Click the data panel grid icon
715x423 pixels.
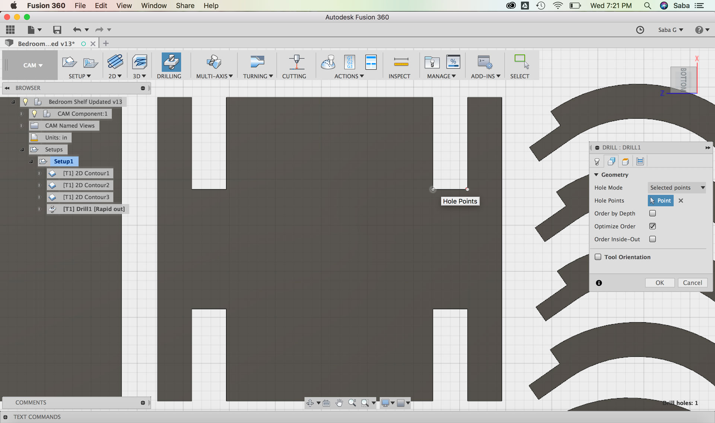(10, 30)
